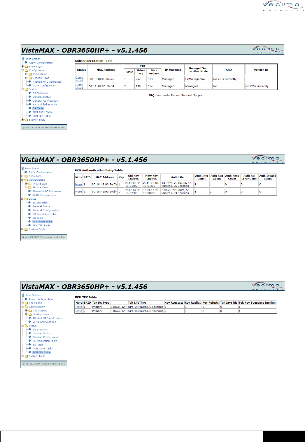305x442 pixels.
Task: Click 'UnManagedNo' cell in Subscriber Station Table
Action: coord(198,79)
